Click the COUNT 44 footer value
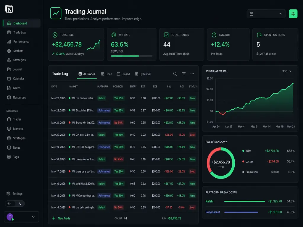Viewport: 303px width, 227px height. tap(121, 218)
